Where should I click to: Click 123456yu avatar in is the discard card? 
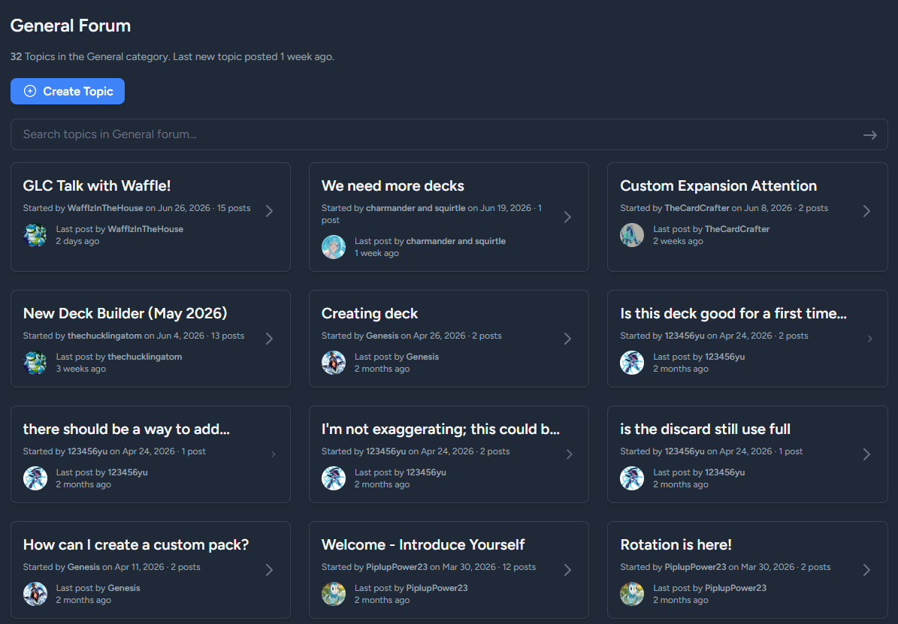pos(632,478)
